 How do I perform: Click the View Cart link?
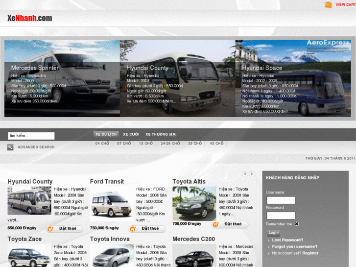(346, 4)
